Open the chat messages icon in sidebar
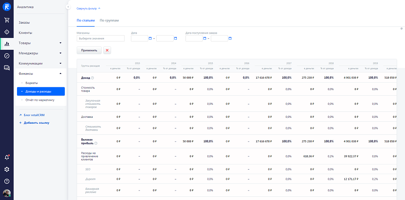 point(7,68)
